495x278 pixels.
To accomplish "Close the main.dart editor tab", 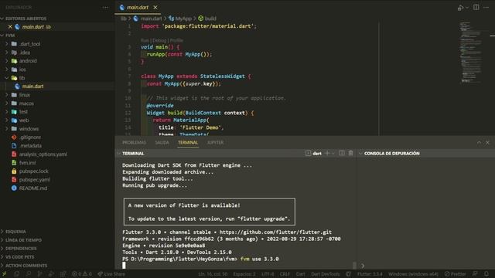I will click(x=155, y=7).
